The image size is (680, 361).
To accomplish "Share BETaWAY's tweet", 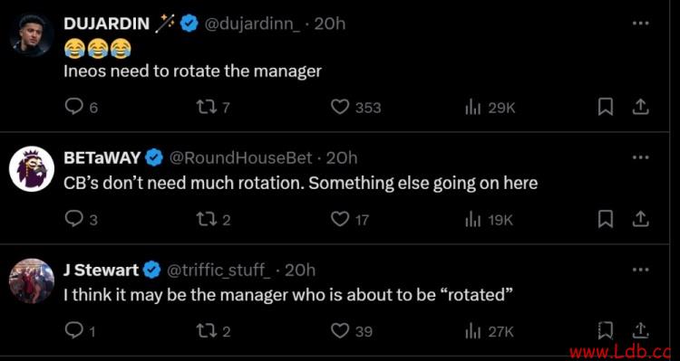I will click(x=640, y=220).
